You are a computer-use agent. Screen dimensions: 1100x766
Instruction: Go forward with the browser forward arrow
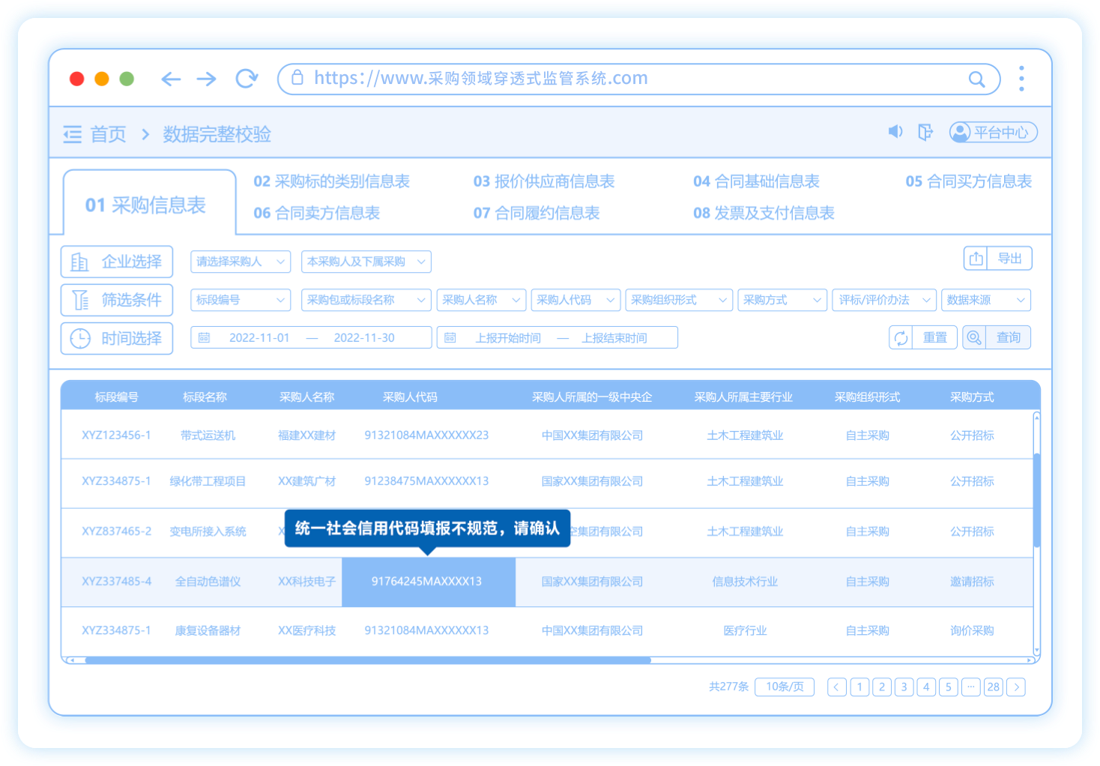click(x=207, y=79)
